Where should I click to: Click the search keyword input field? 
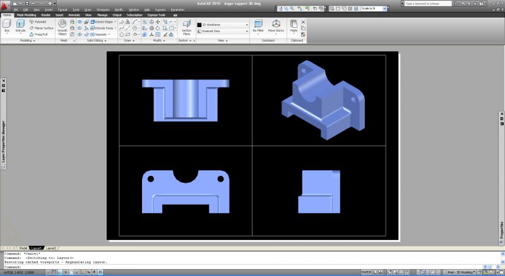click(428, 4)
